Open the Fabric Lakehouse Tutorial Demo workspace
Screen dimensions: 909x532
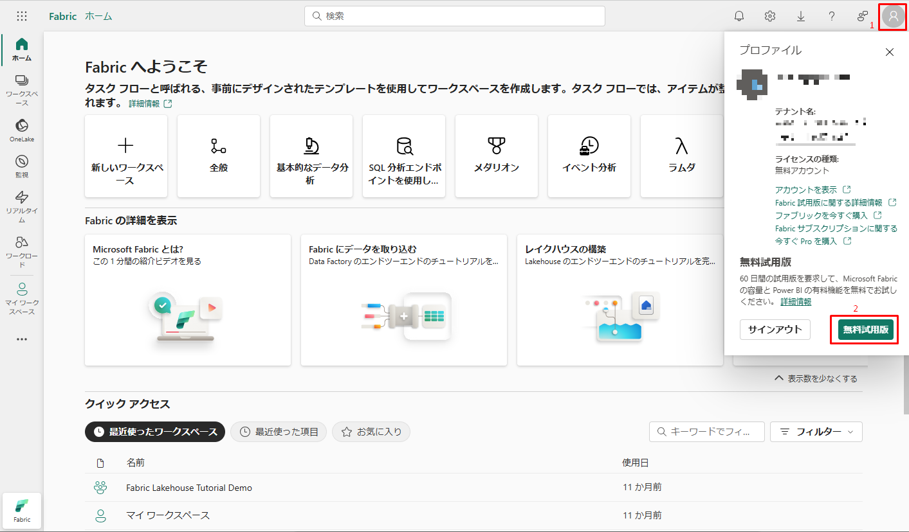click(x=189, y=488)
